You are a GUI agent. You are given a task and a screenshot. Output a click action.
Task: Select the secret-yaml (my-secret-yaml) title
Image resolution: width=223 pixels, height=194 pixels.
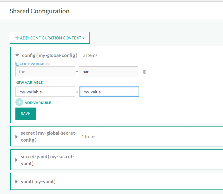47,160
